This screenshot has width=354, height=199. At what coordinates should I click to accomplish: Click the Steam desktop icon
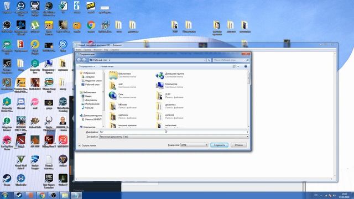[x=7, y=180]
